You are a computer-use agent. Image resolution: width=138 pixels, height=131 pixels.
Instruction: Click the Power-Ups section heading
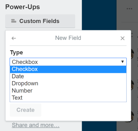pos(23,7)
